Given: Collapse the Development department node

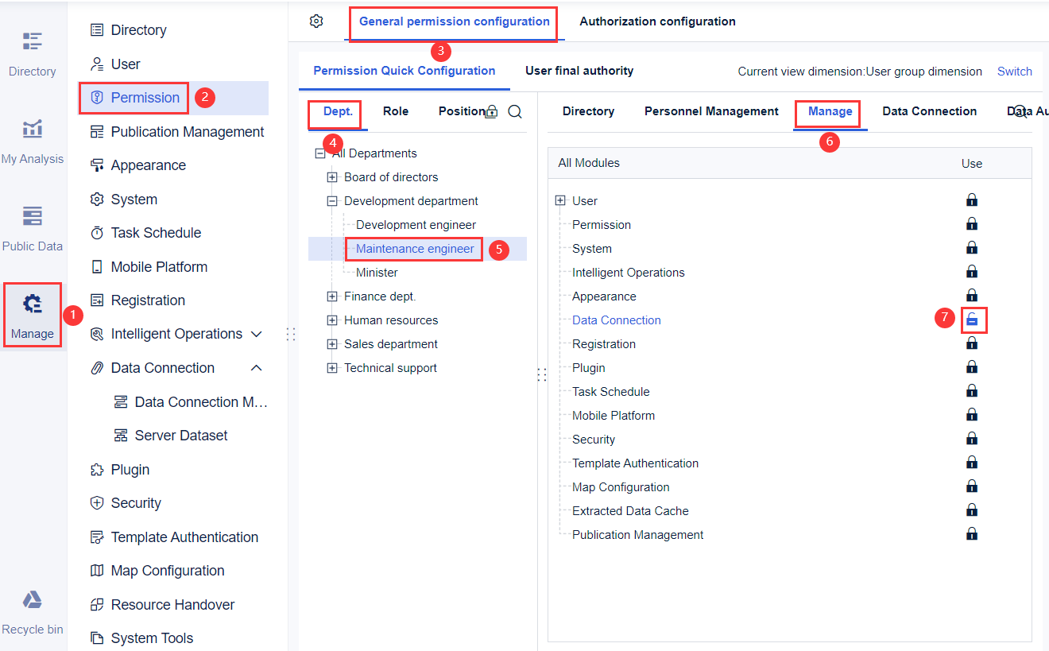Looking at the screenshot, I should (332, 201).
